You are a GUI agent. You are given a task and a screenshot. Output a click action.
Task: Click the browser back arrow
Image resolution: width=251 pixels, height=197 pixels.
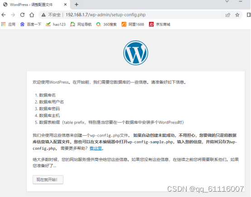tap(4, 15)
